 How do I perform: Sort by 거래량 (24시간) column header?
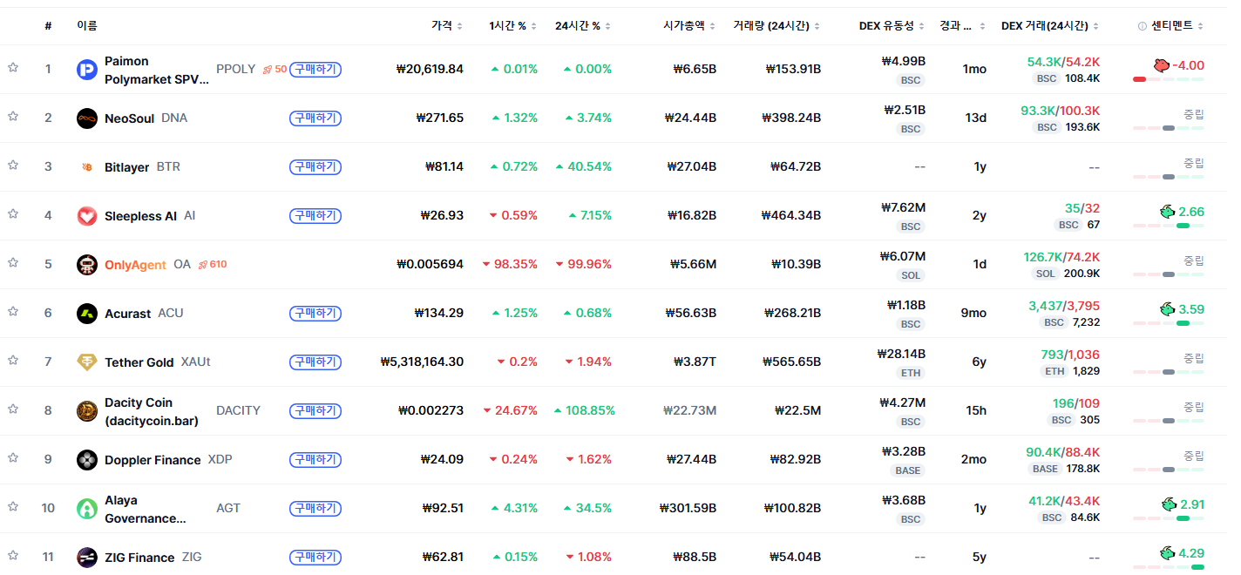pyautogui.click(x=777, y=26)
